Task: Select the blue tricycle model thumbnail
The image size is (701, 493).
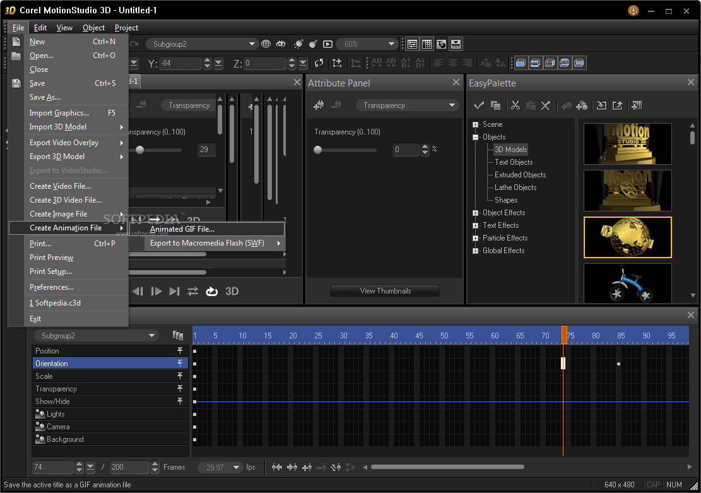Action: pyautogui.click(x=628, y=283)
